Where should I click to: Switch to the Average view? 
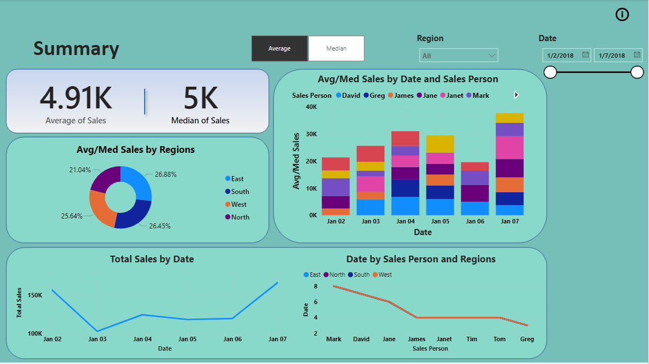pyautogui.click(x=280, y=48)
